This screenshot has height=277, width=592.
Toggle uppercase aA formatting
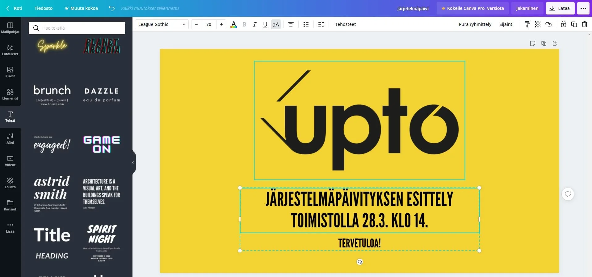pyautogui.click(x=276, y=24)
